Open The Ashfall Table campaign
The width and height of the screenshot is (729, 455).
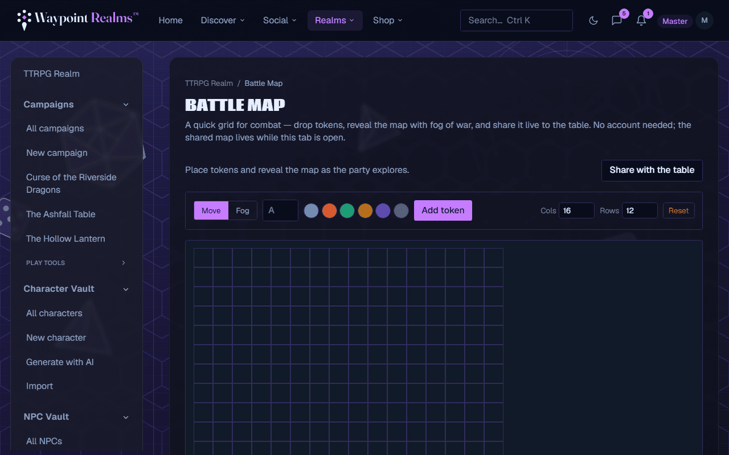pyautogui.click(x=61, y=214)
